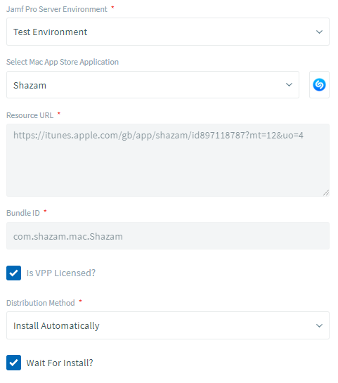Click the chevron arrow beside Shazam selection
The height and width of the screenshot is (383, 338).
pos(289,85)
